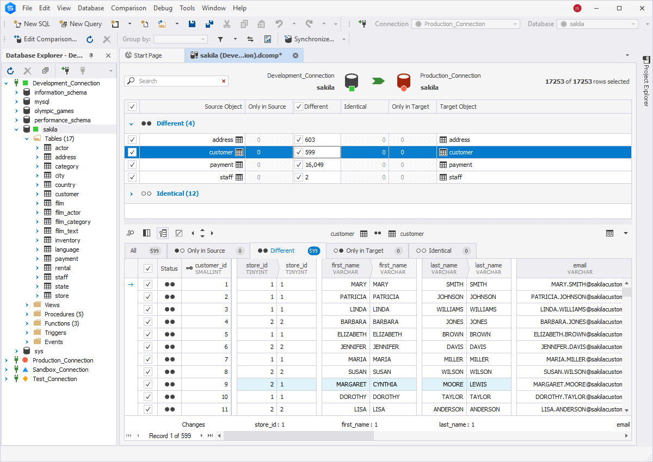Switch to the Only in Target tab

click(367, 251)
